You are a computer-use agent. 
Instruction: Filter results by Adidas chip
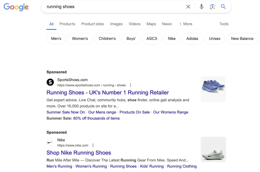coord(192,39)
